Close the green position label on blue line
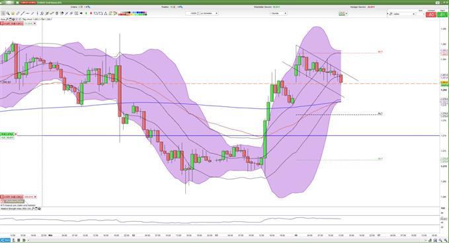449x243 pixels. (16, 134)
